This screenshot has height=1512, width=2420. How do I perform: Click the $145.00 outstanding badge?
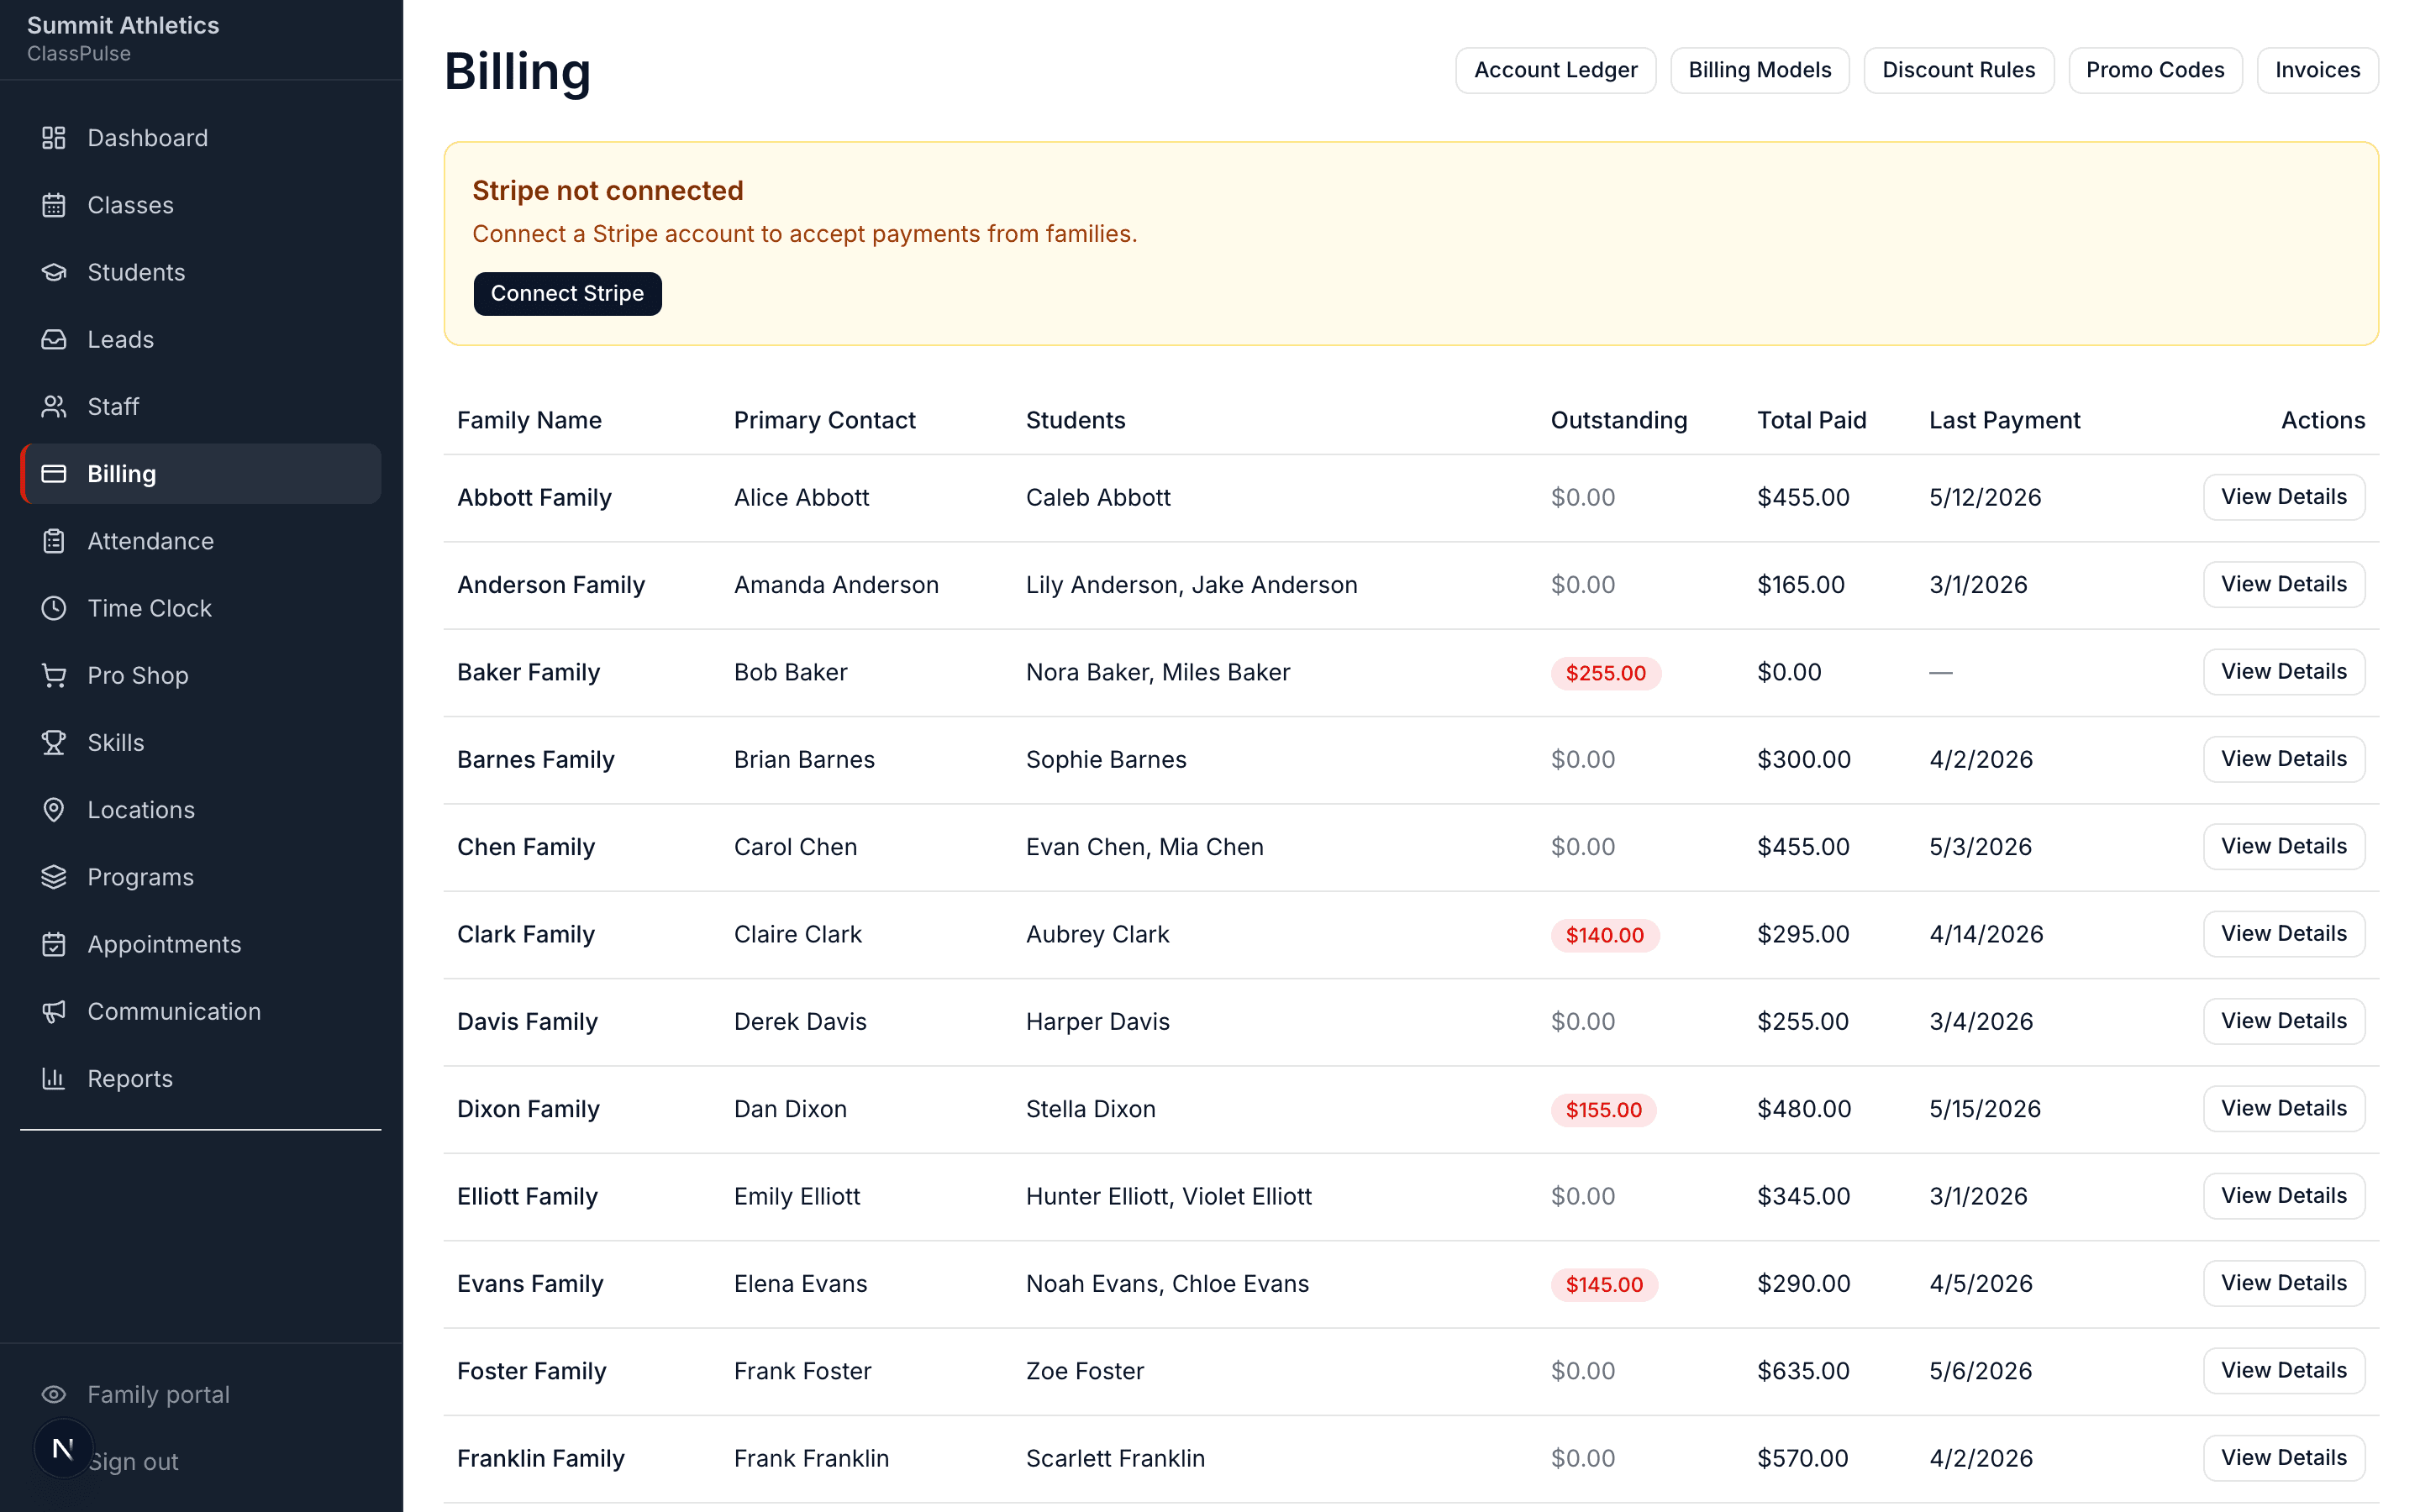tap(1604, 1285)
